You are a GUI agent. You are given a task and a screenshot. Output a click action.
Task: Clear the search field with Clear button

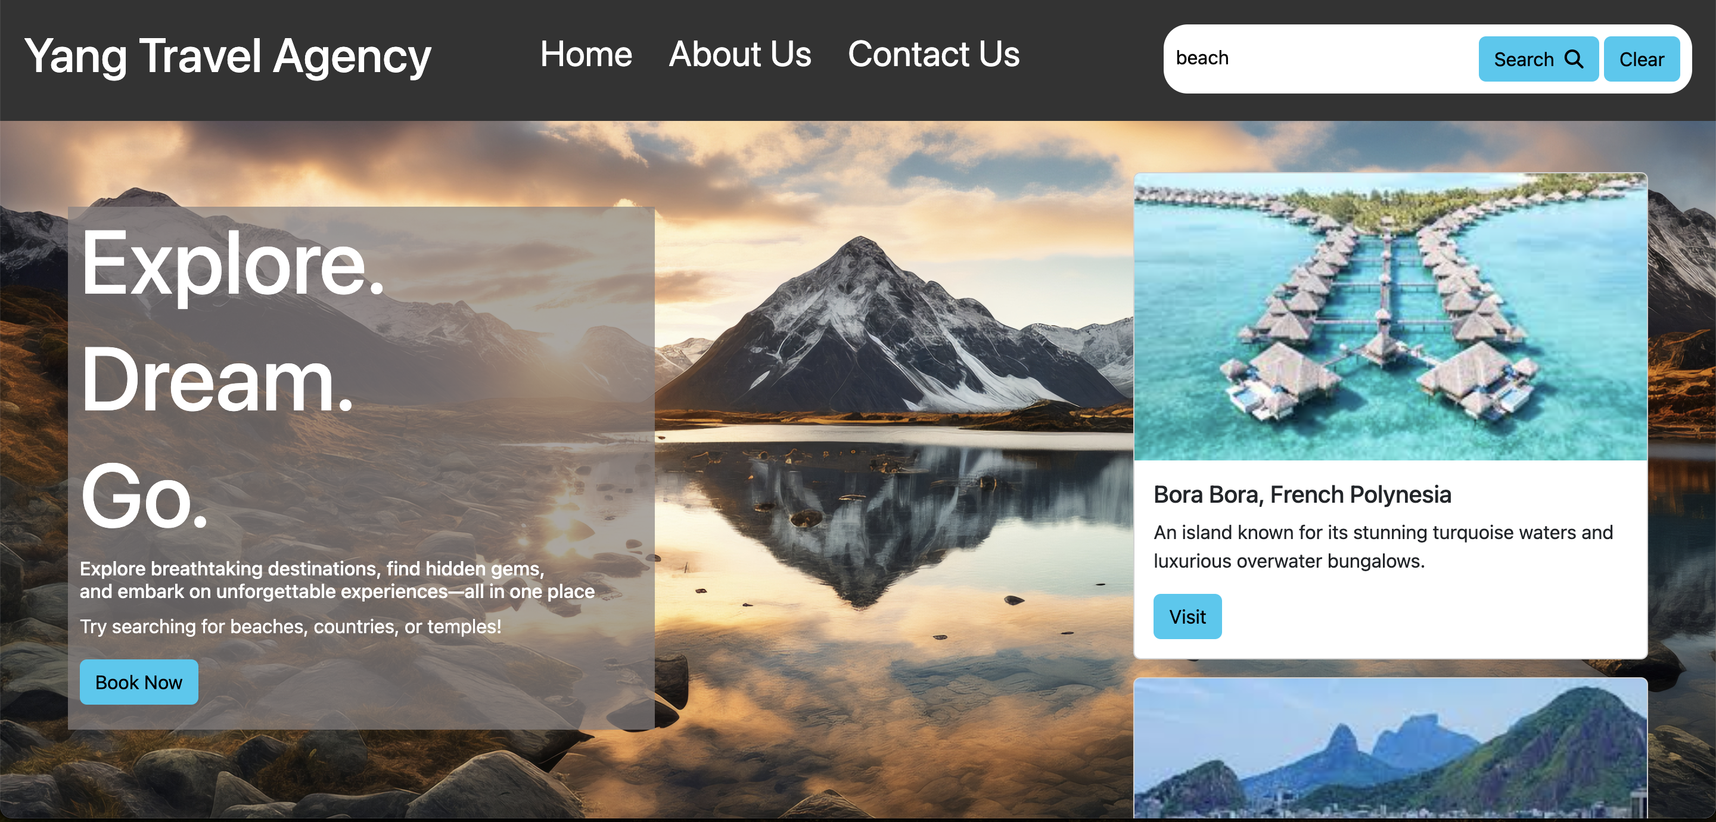click(1642, 60)
